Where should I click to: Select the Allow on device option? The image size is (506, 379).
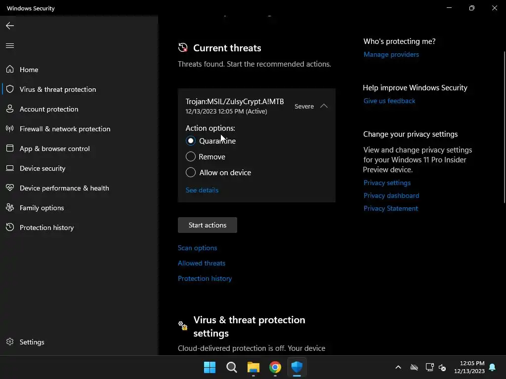click(x=191, y=172)
